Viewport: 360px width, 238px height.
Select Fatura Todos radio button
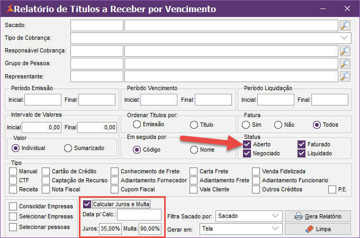click(317, 125)
